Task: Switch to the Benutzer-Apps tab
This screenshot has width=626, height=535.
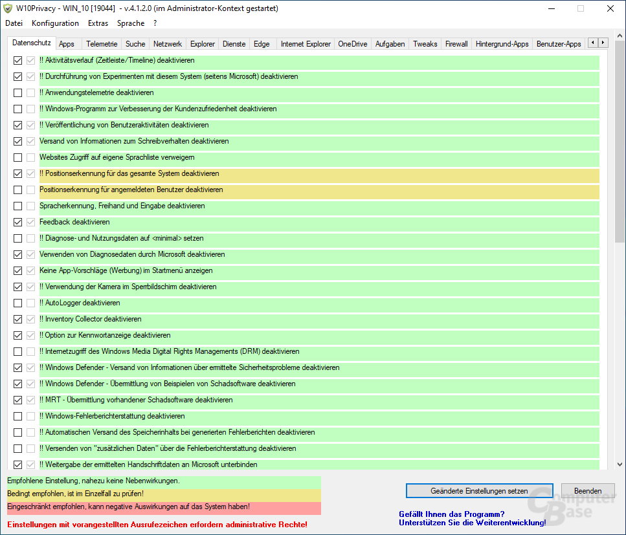Action: click(559, 44)
